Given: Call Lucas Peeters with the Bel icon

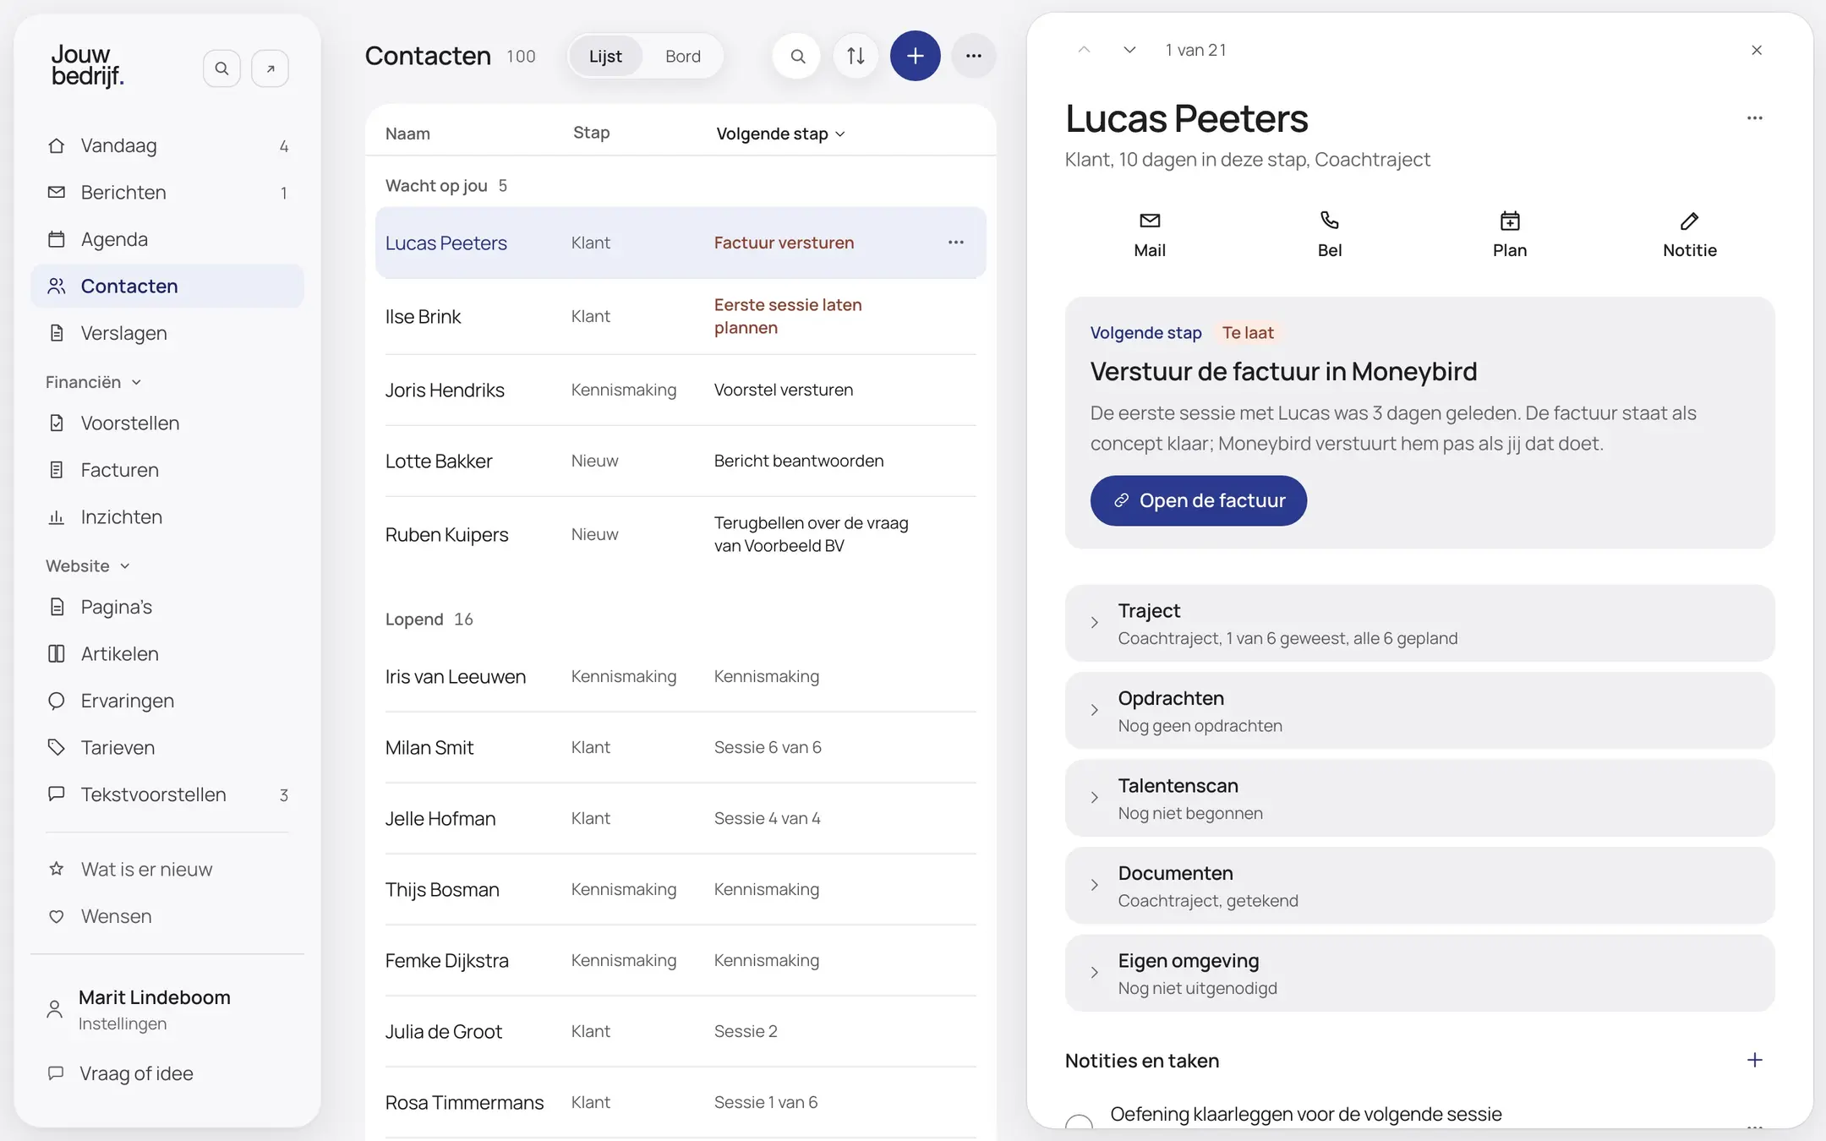Looking at the screenshot, I should click(1330, 234).
